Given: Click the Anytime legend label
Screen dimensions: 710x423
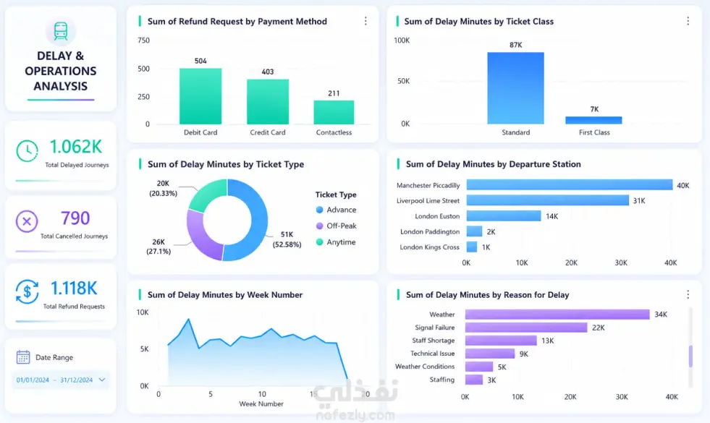Looking at the screenshot, I should tap(341, 242).
